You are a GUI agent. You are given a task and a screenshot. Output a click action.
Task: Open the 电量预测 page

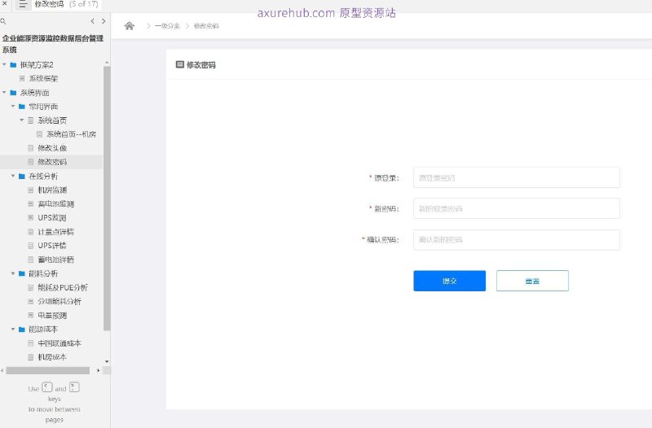click(x=52, y=315)
